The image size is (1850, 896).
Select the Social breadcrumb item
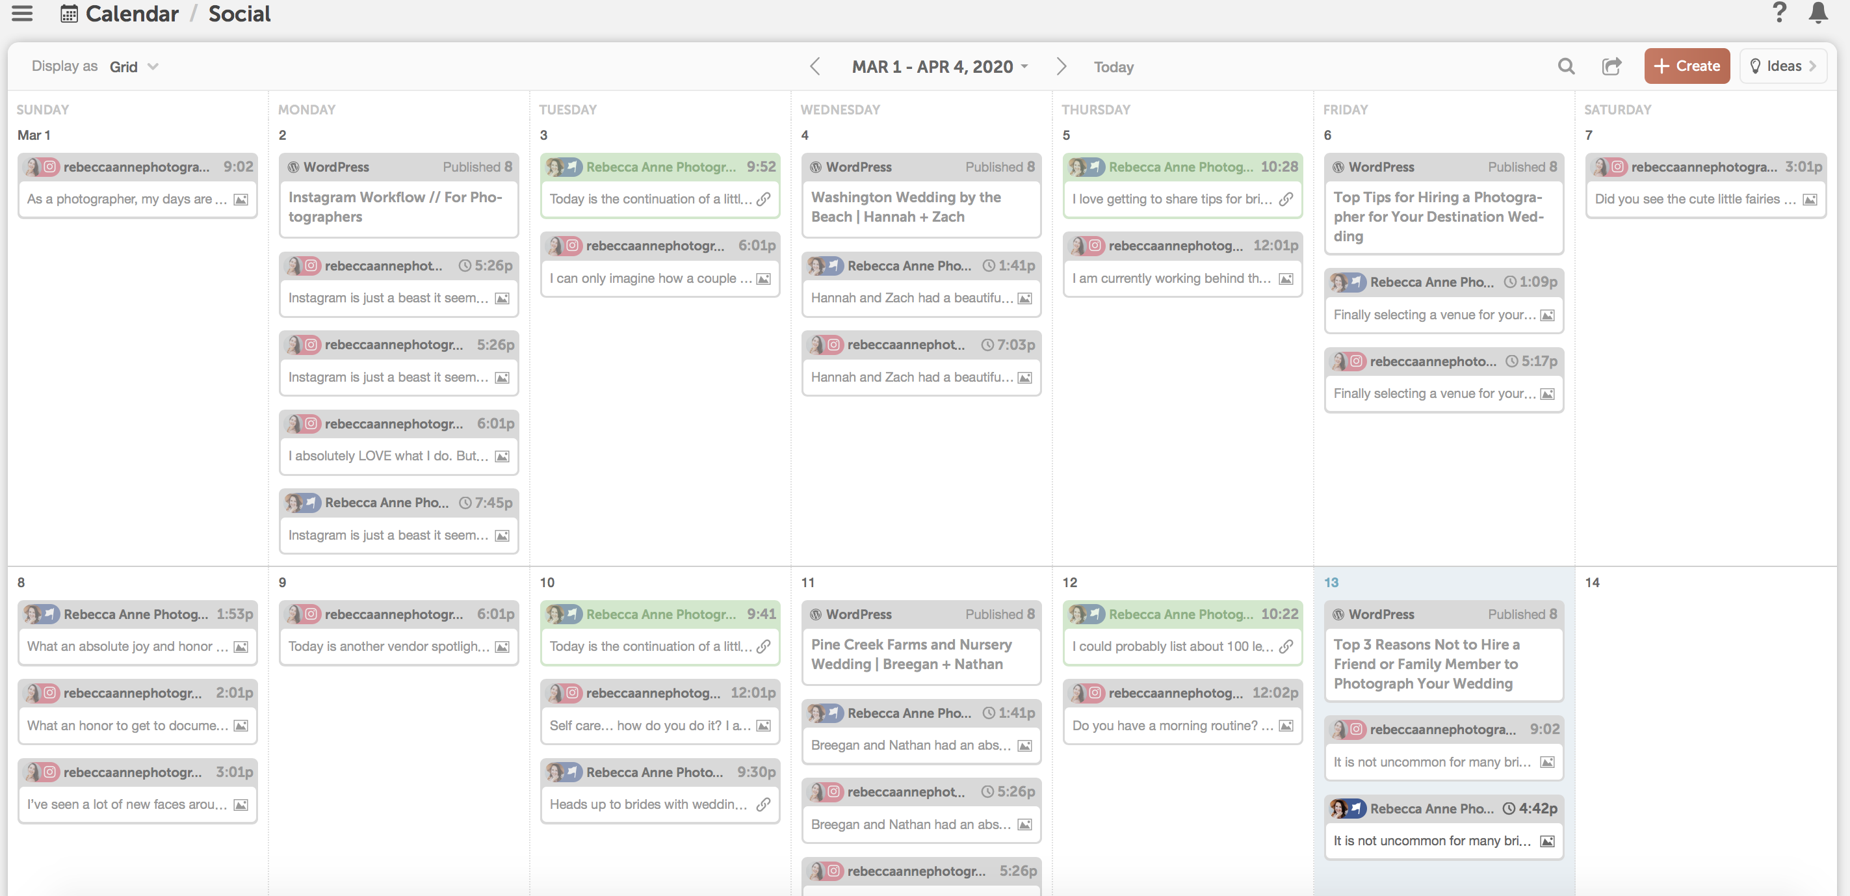(x=239, y=14)
